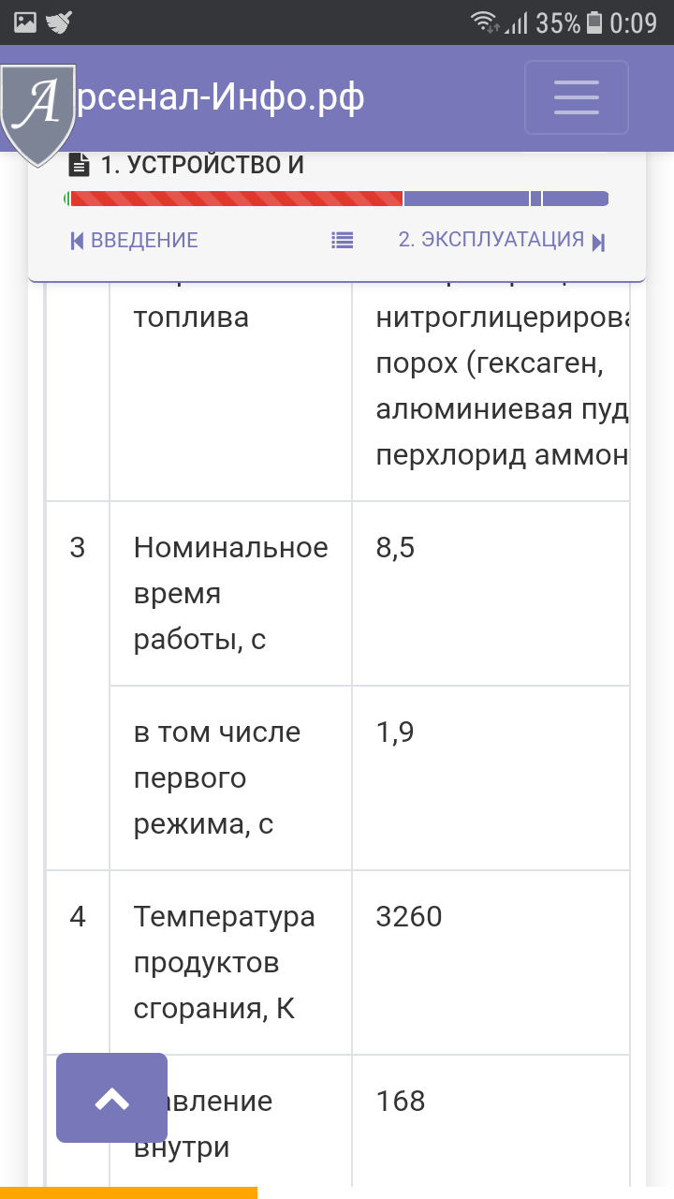Go to 2. ЭКСПЛУАТАЦИЯ next section

click(491, 240)
